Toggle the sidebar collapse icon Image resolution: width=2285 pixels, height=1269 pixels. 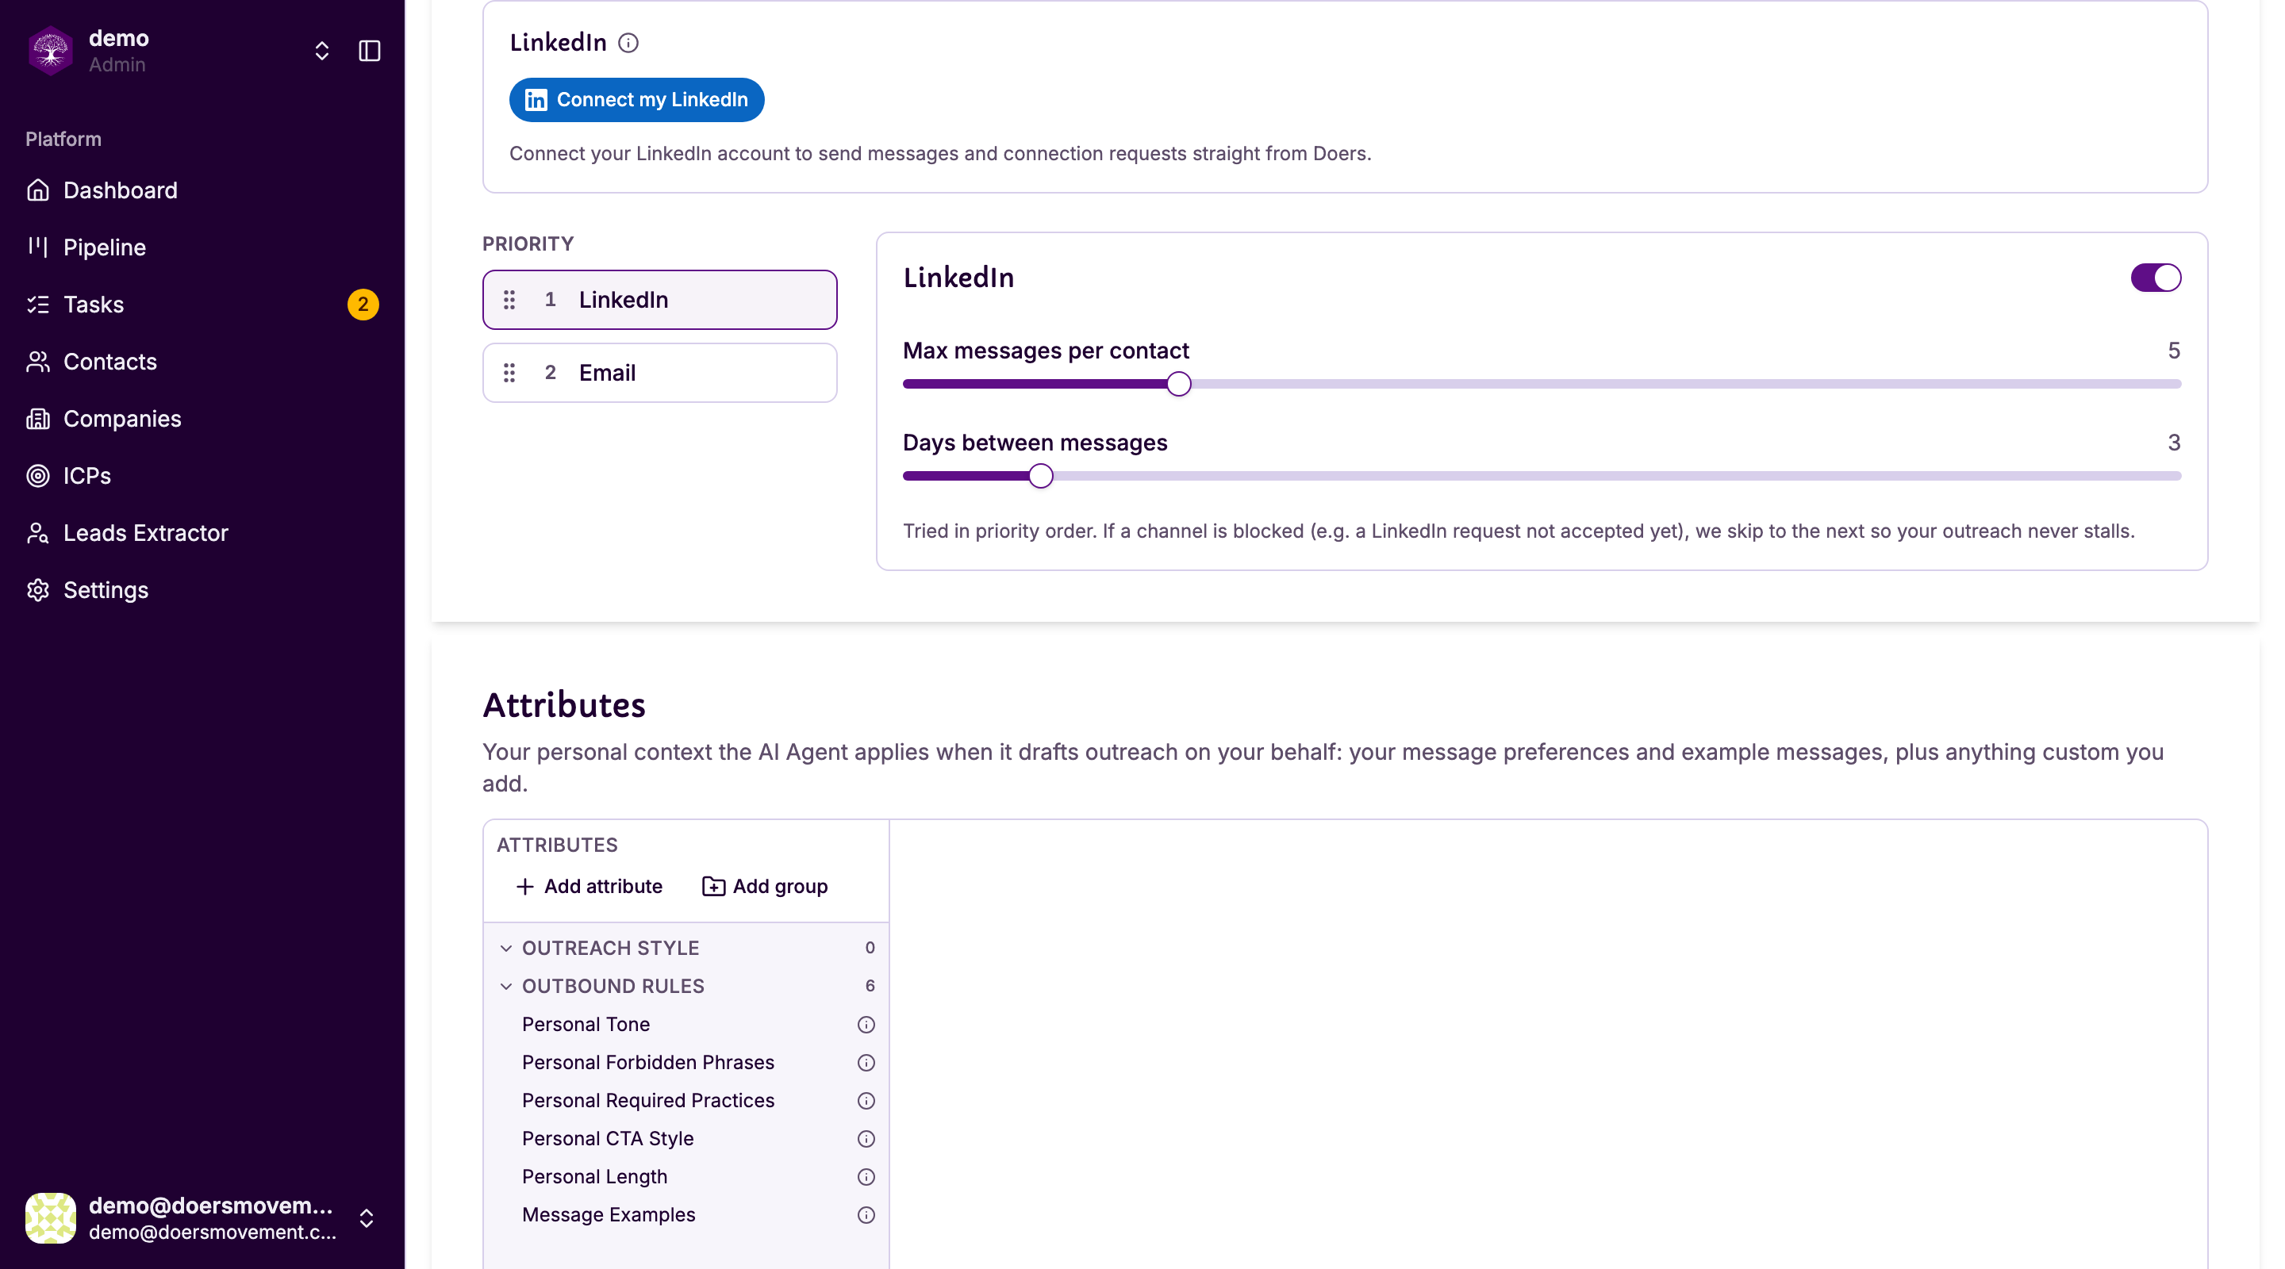pos(369,51)
